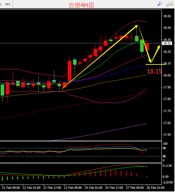Click the 28 Feb 01:00 time label
The width and height of the screenshot is (175, 192).
pos(155,188)
